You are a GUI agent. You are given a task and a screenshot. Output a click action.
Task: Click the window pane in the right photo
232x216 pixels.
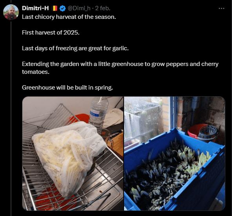pyautogui.click(x=147, y=120)
